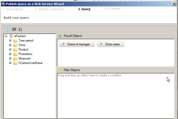Screen dimensions: 178x119
Task: Click the Product folder icon
Action: coord(15,49)
